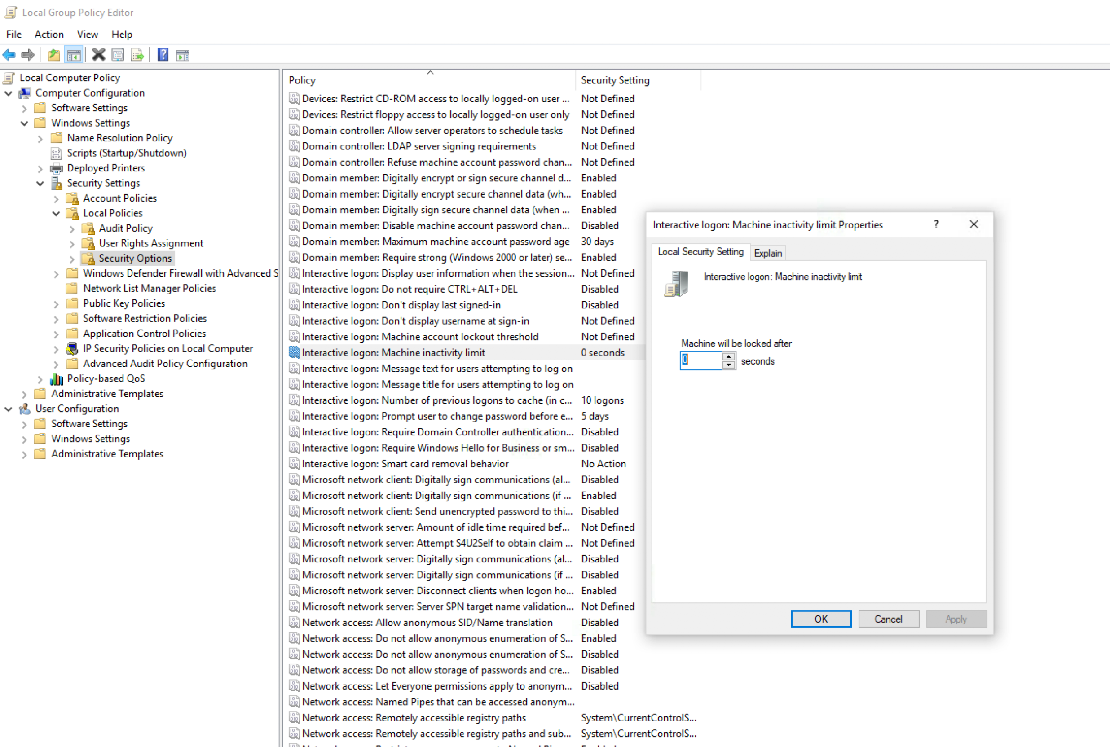Viewport: 1110px width, 747px height.
Task: Click the seconds input field
Action: (701, 360)
